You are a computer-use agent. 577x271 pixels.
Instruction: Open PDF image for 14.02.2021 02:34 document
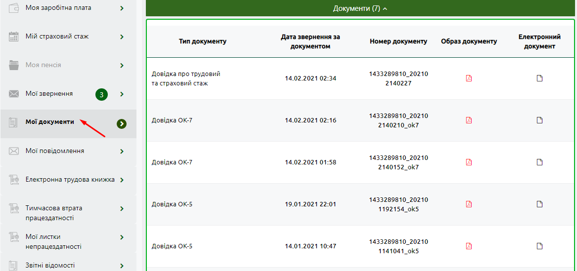pyautogui.click(x=469, y=78)
